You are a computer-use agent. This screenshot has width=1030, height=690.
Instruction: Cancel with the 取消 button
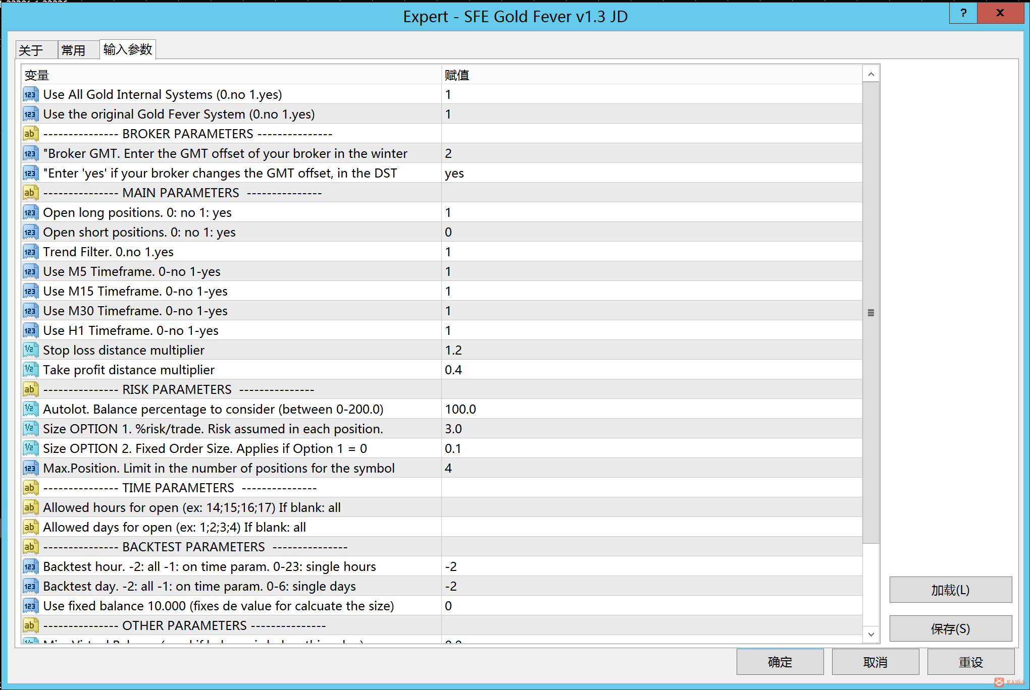tap(875, 662)
